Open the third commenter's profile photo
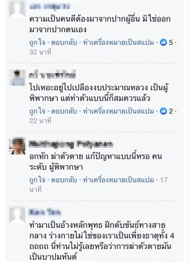Screen dimensions: 189x262 17,146
